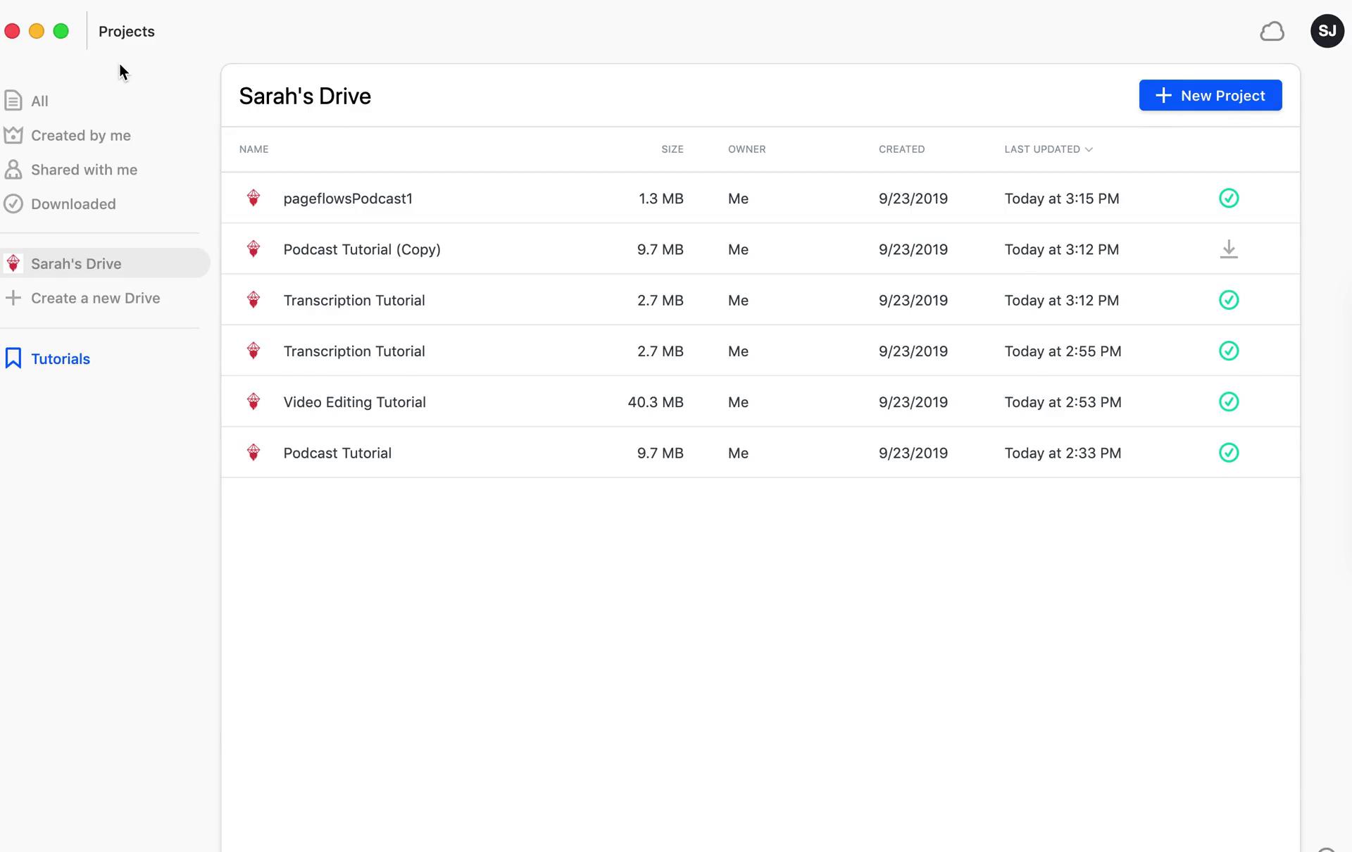Select the Shared with me menu item
Viewport: 1352px width, 852px height.
83,170
